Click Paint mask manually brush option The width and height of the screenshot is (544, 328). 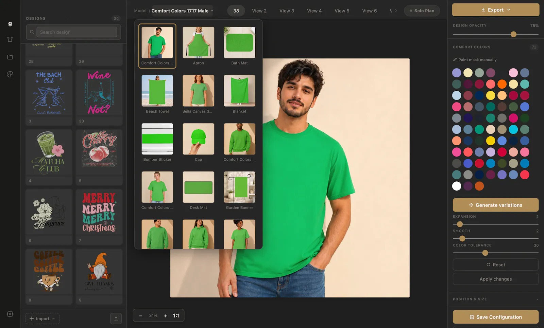[x=475, y=60]
